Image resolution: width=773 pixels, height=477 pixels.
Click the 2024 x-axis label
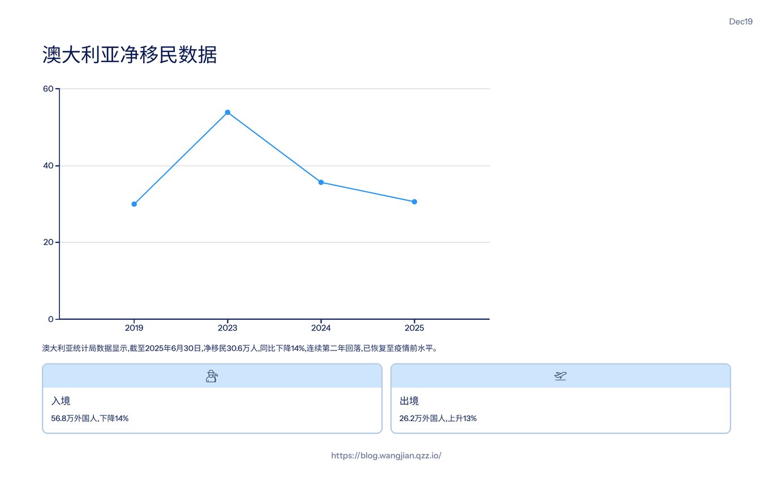pos(321,328)
